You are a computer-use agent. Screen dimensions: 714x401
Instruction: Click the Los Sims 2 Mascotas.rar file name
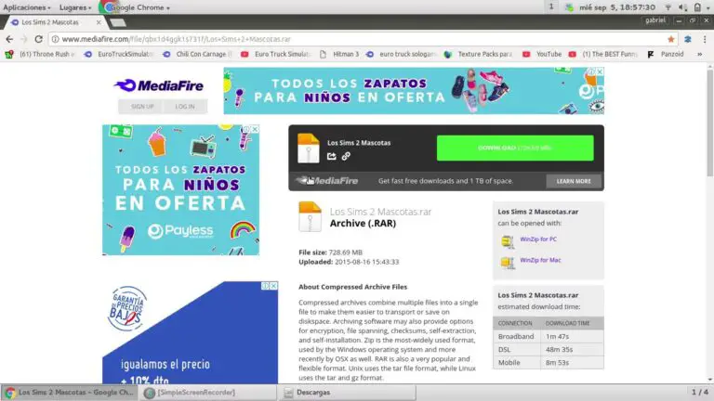click(x=380, y=212)
